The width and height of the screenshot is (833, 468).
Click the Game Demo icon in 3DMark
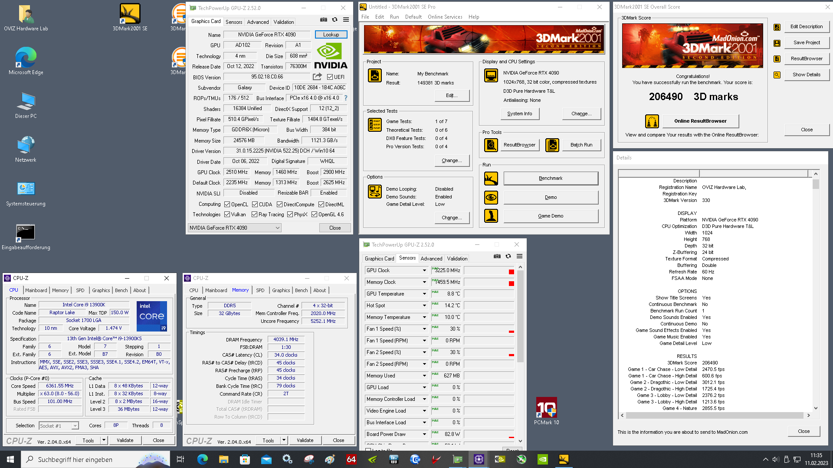click(x=491, y=216)
